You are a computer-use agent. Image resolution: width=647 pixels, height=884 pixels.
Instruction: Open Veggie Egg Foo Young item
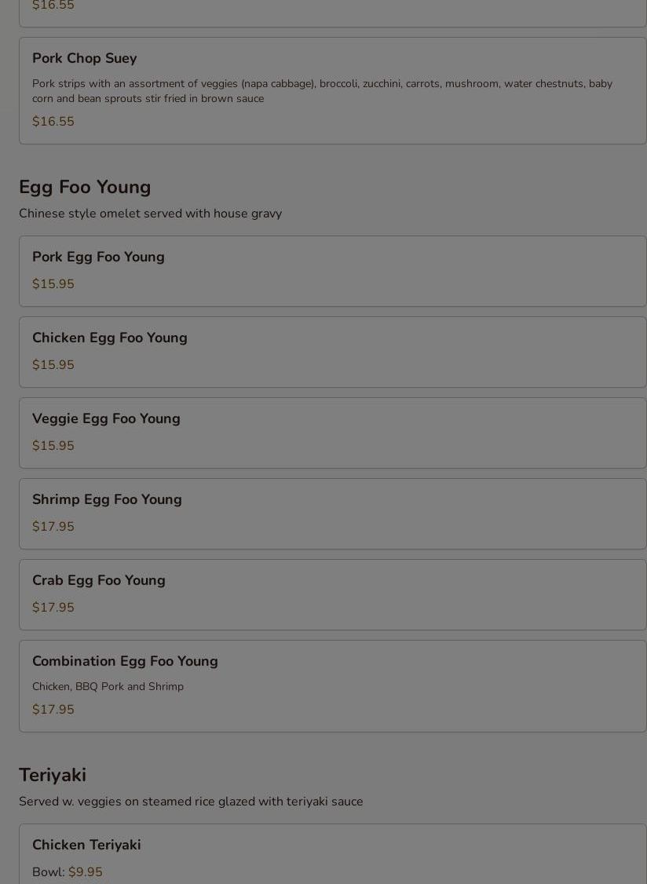point(106,419)
